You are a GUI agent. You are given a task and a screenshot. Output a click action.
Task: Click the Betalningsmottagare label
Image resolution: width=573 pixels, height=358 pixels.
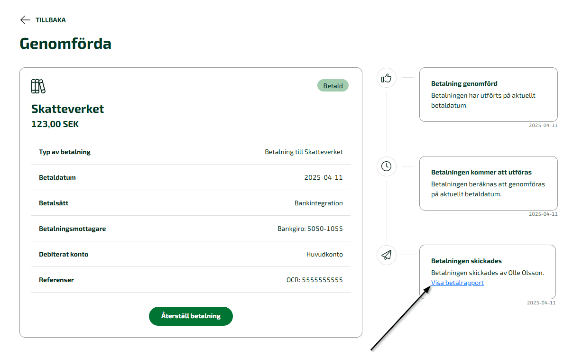click(x=72, y=229)
